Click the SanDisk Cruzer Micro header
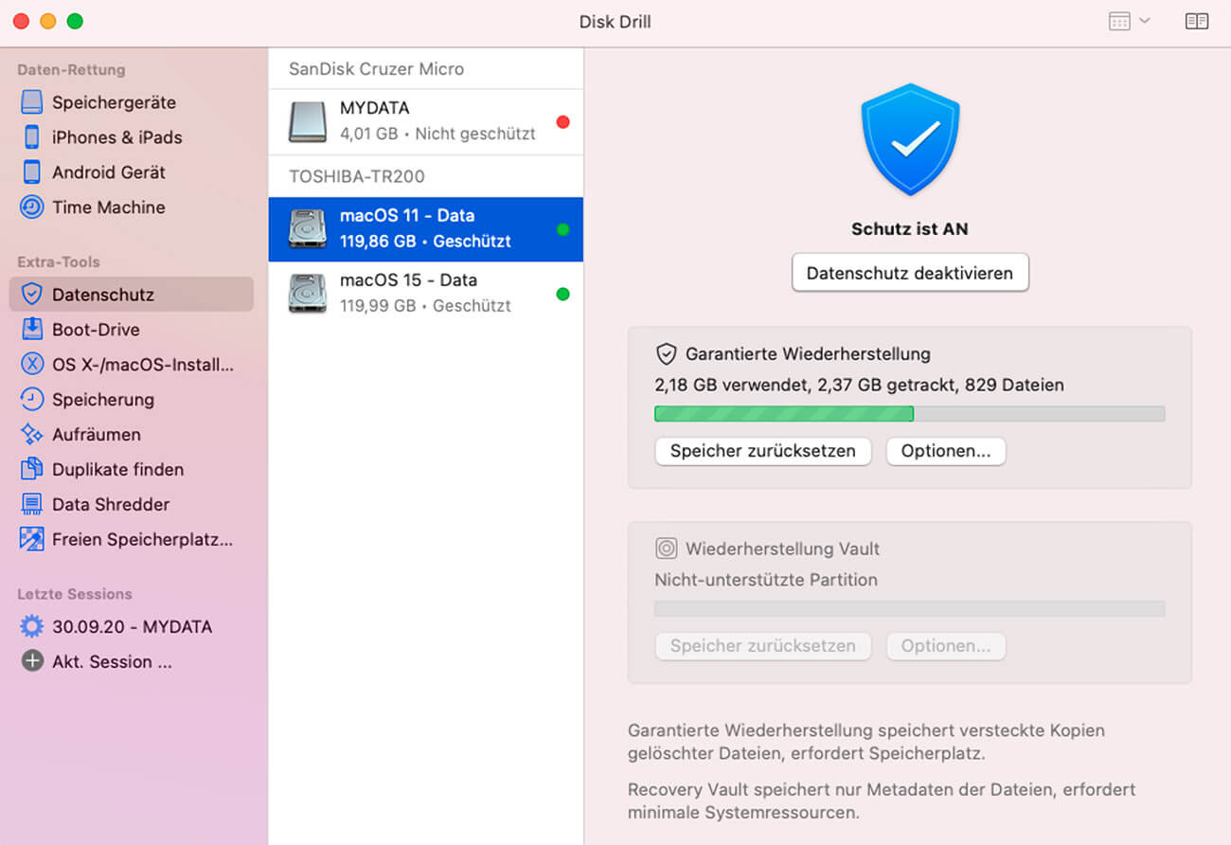The height and width of the screenshot is (845, 1231). [x=376, y=69]
